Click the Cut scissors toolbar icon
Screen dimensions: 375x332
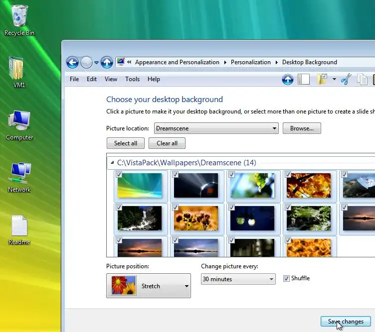click(346, 79)
